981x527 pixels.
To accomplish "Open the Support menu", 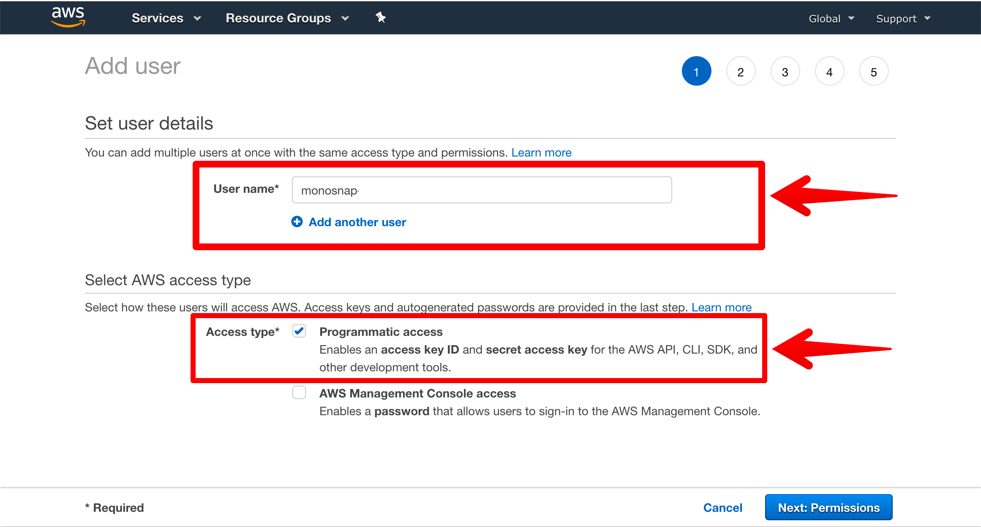I will pos(903,19).
